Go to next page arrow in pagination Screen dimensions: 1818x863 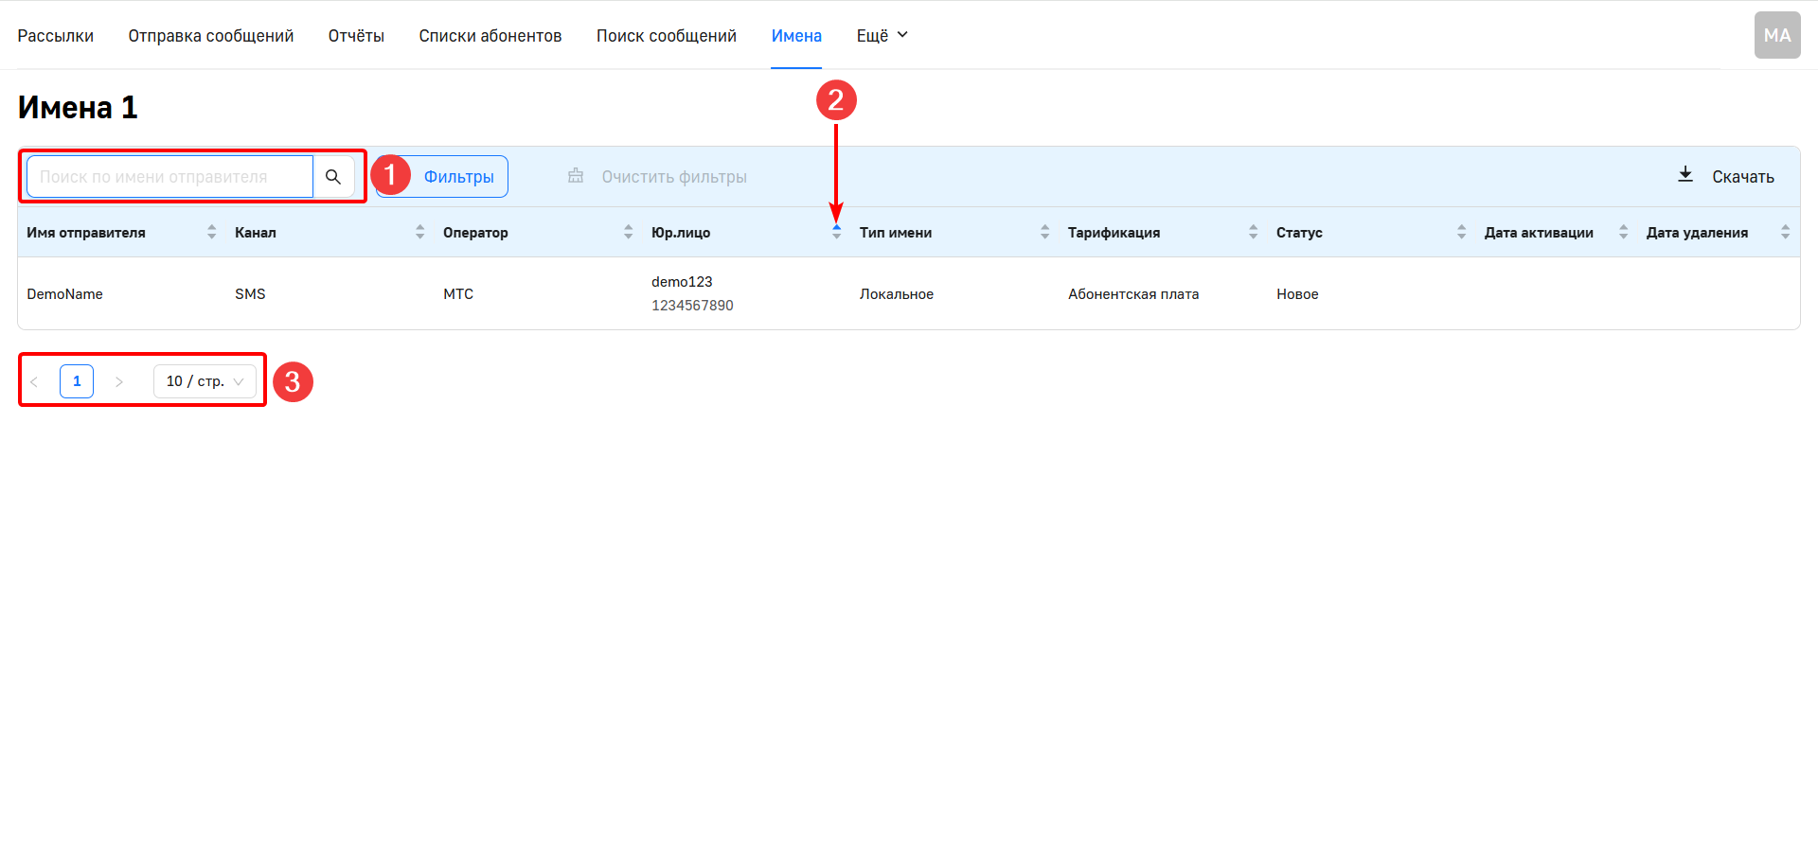[x=119, y=381]
